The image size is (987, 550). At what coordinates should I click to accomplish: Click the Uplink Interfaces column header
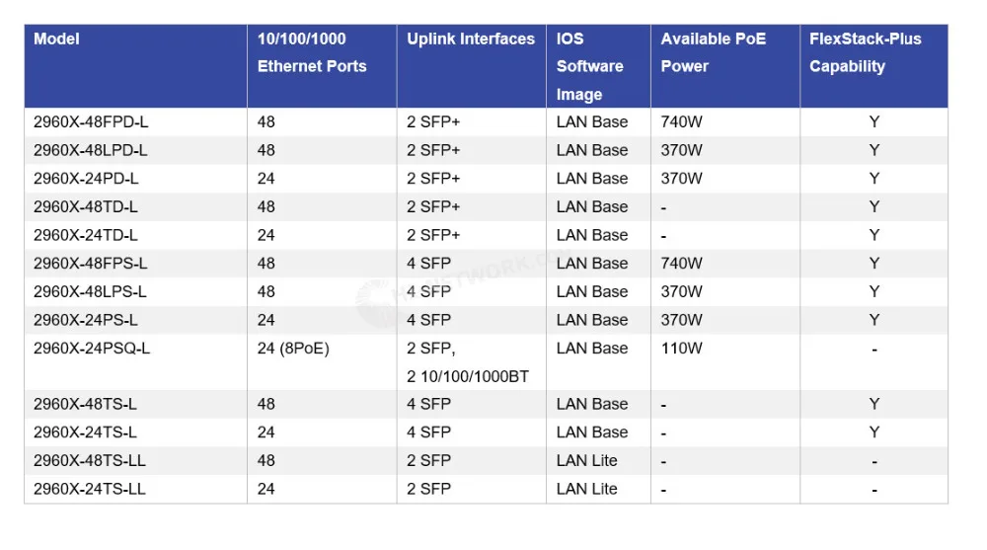[x=471, y=39]
